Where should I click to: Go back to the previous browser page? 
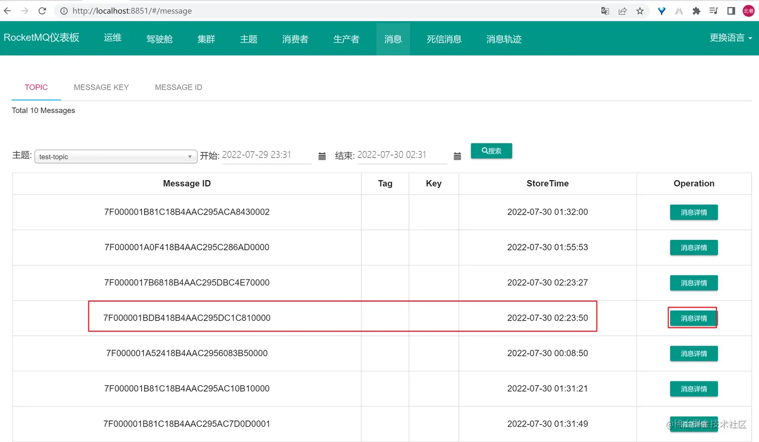tap(8, 11)
